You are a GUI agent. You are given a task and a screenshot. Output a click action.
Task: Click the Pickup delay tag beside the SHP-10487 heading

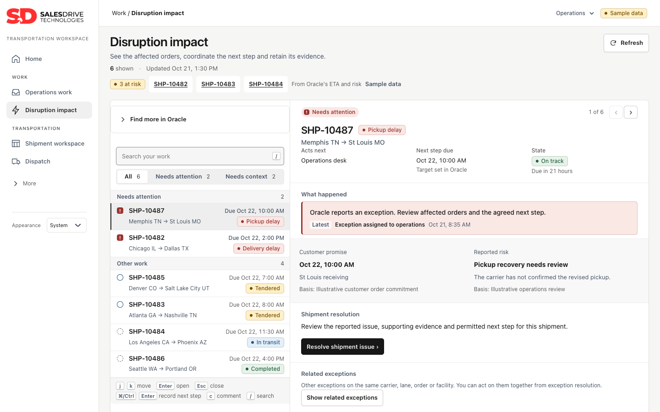point(382,130)
